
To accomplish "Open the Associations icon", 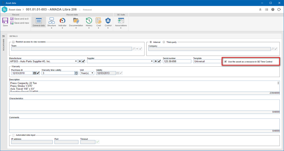I will coord(121,21).
